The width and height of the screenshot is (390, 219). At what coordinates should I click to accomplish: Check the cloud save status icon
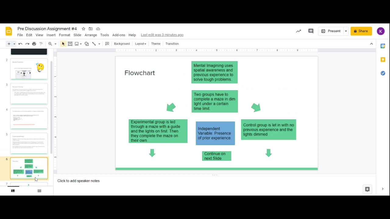point(98,29)
